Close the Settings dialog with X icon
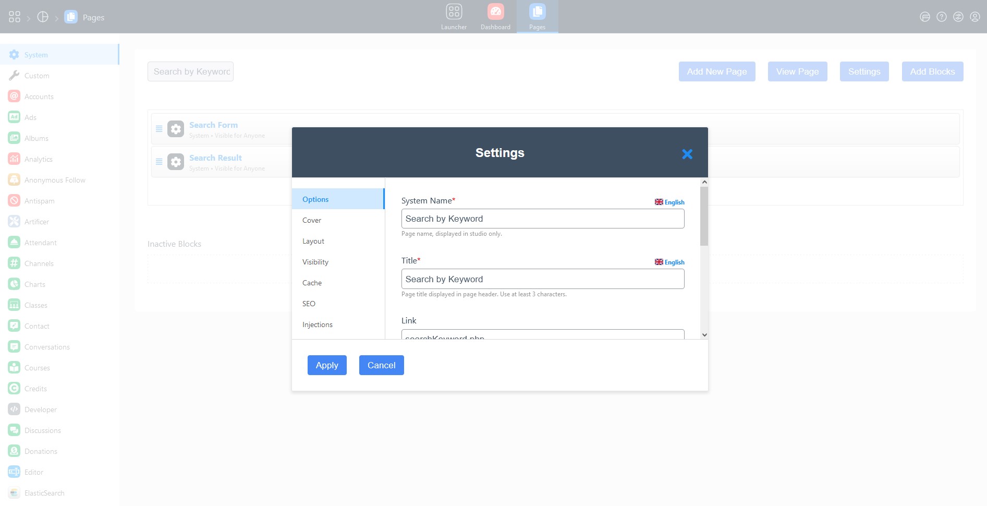This screenshot has height=506, width=987. coord(687,154)
